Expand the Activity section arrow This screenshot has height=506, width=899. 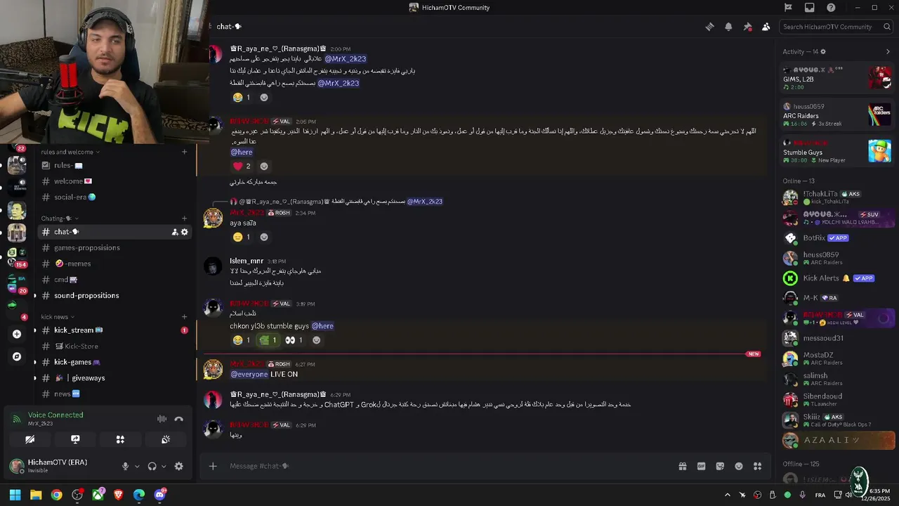coord(888,51)
